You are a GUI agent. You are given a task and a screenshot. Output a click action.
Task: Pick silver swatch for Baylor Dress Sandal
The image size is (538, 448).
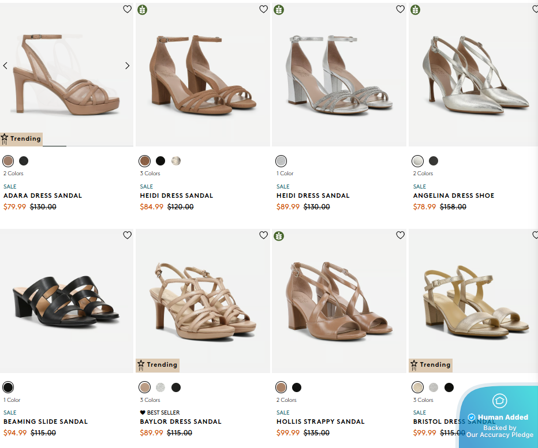coord(160,387)
